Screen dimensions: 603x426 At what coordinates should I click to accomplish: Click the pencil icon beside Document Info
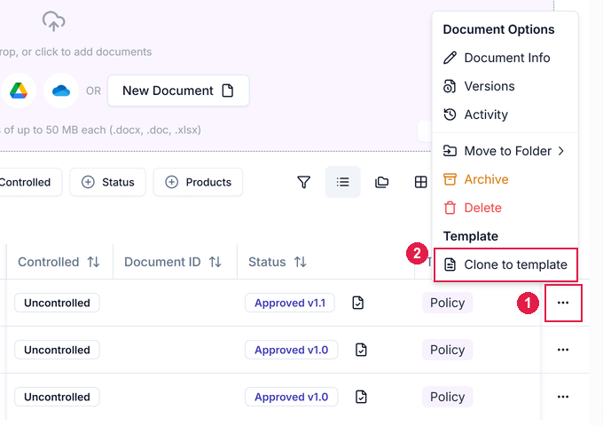point(450,58)
